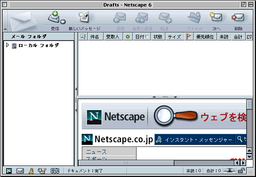Open a new message with 新しいメッセージ icon
This screenshot has height=177, width=256.
84,17
